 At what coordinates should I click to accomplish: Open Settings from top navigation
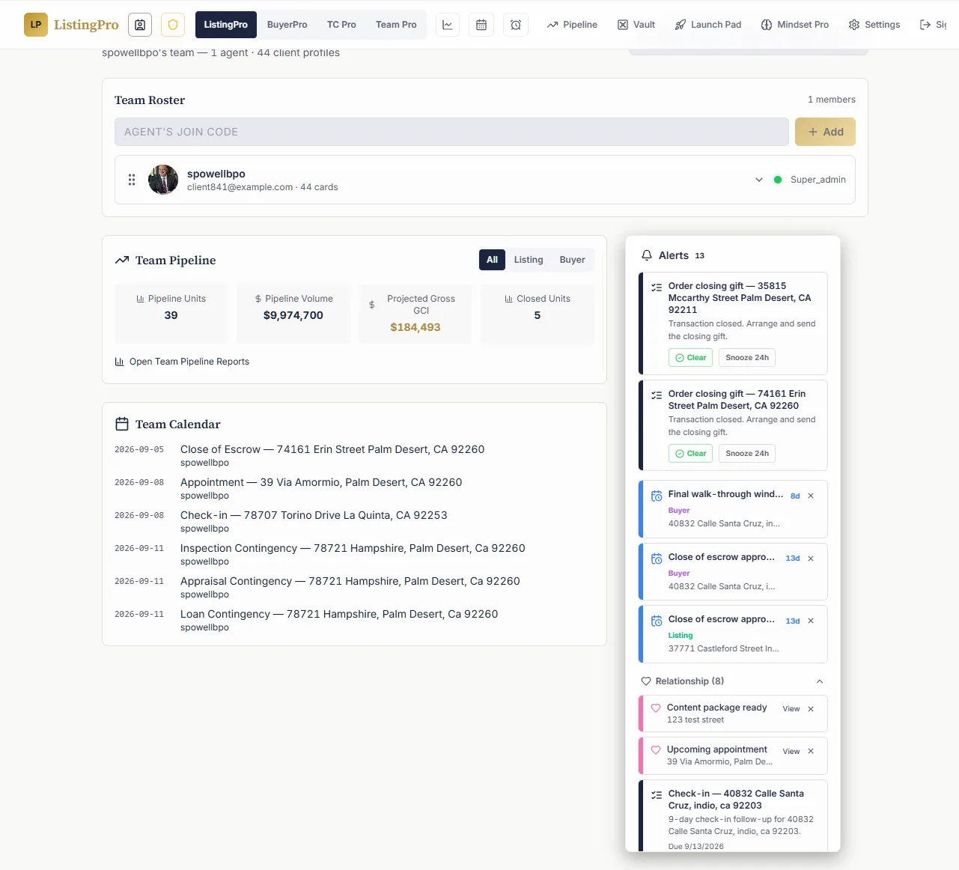[x=874, y=25]
